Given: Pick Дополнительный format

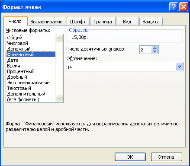Looking at the screenshot, I should [31, 94].
